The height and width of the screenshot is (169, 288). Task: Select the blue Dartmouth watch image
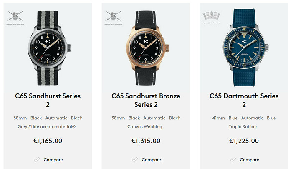(245, 48)
